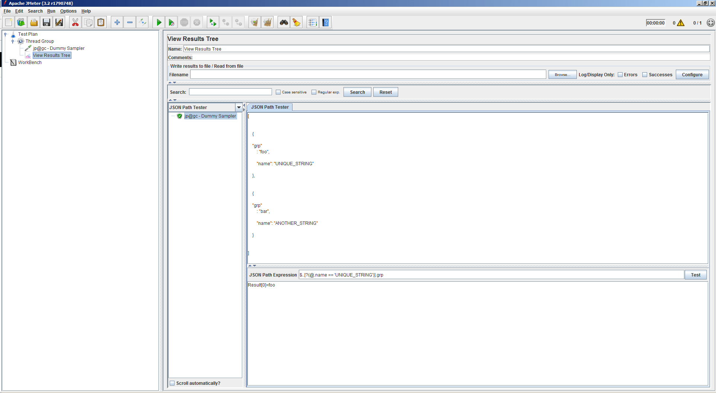Open the JSON Path Tester view dropdown

239,107
